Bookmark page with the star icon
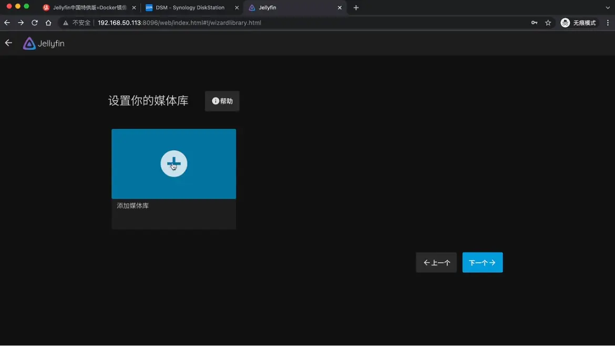Image resolution: width=615 pixels, height=346 pixels. (548, 23)
